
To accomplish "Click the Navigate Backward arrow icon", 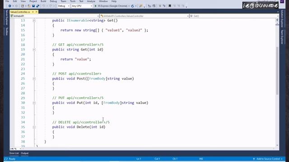I will [x=9, y=6].
